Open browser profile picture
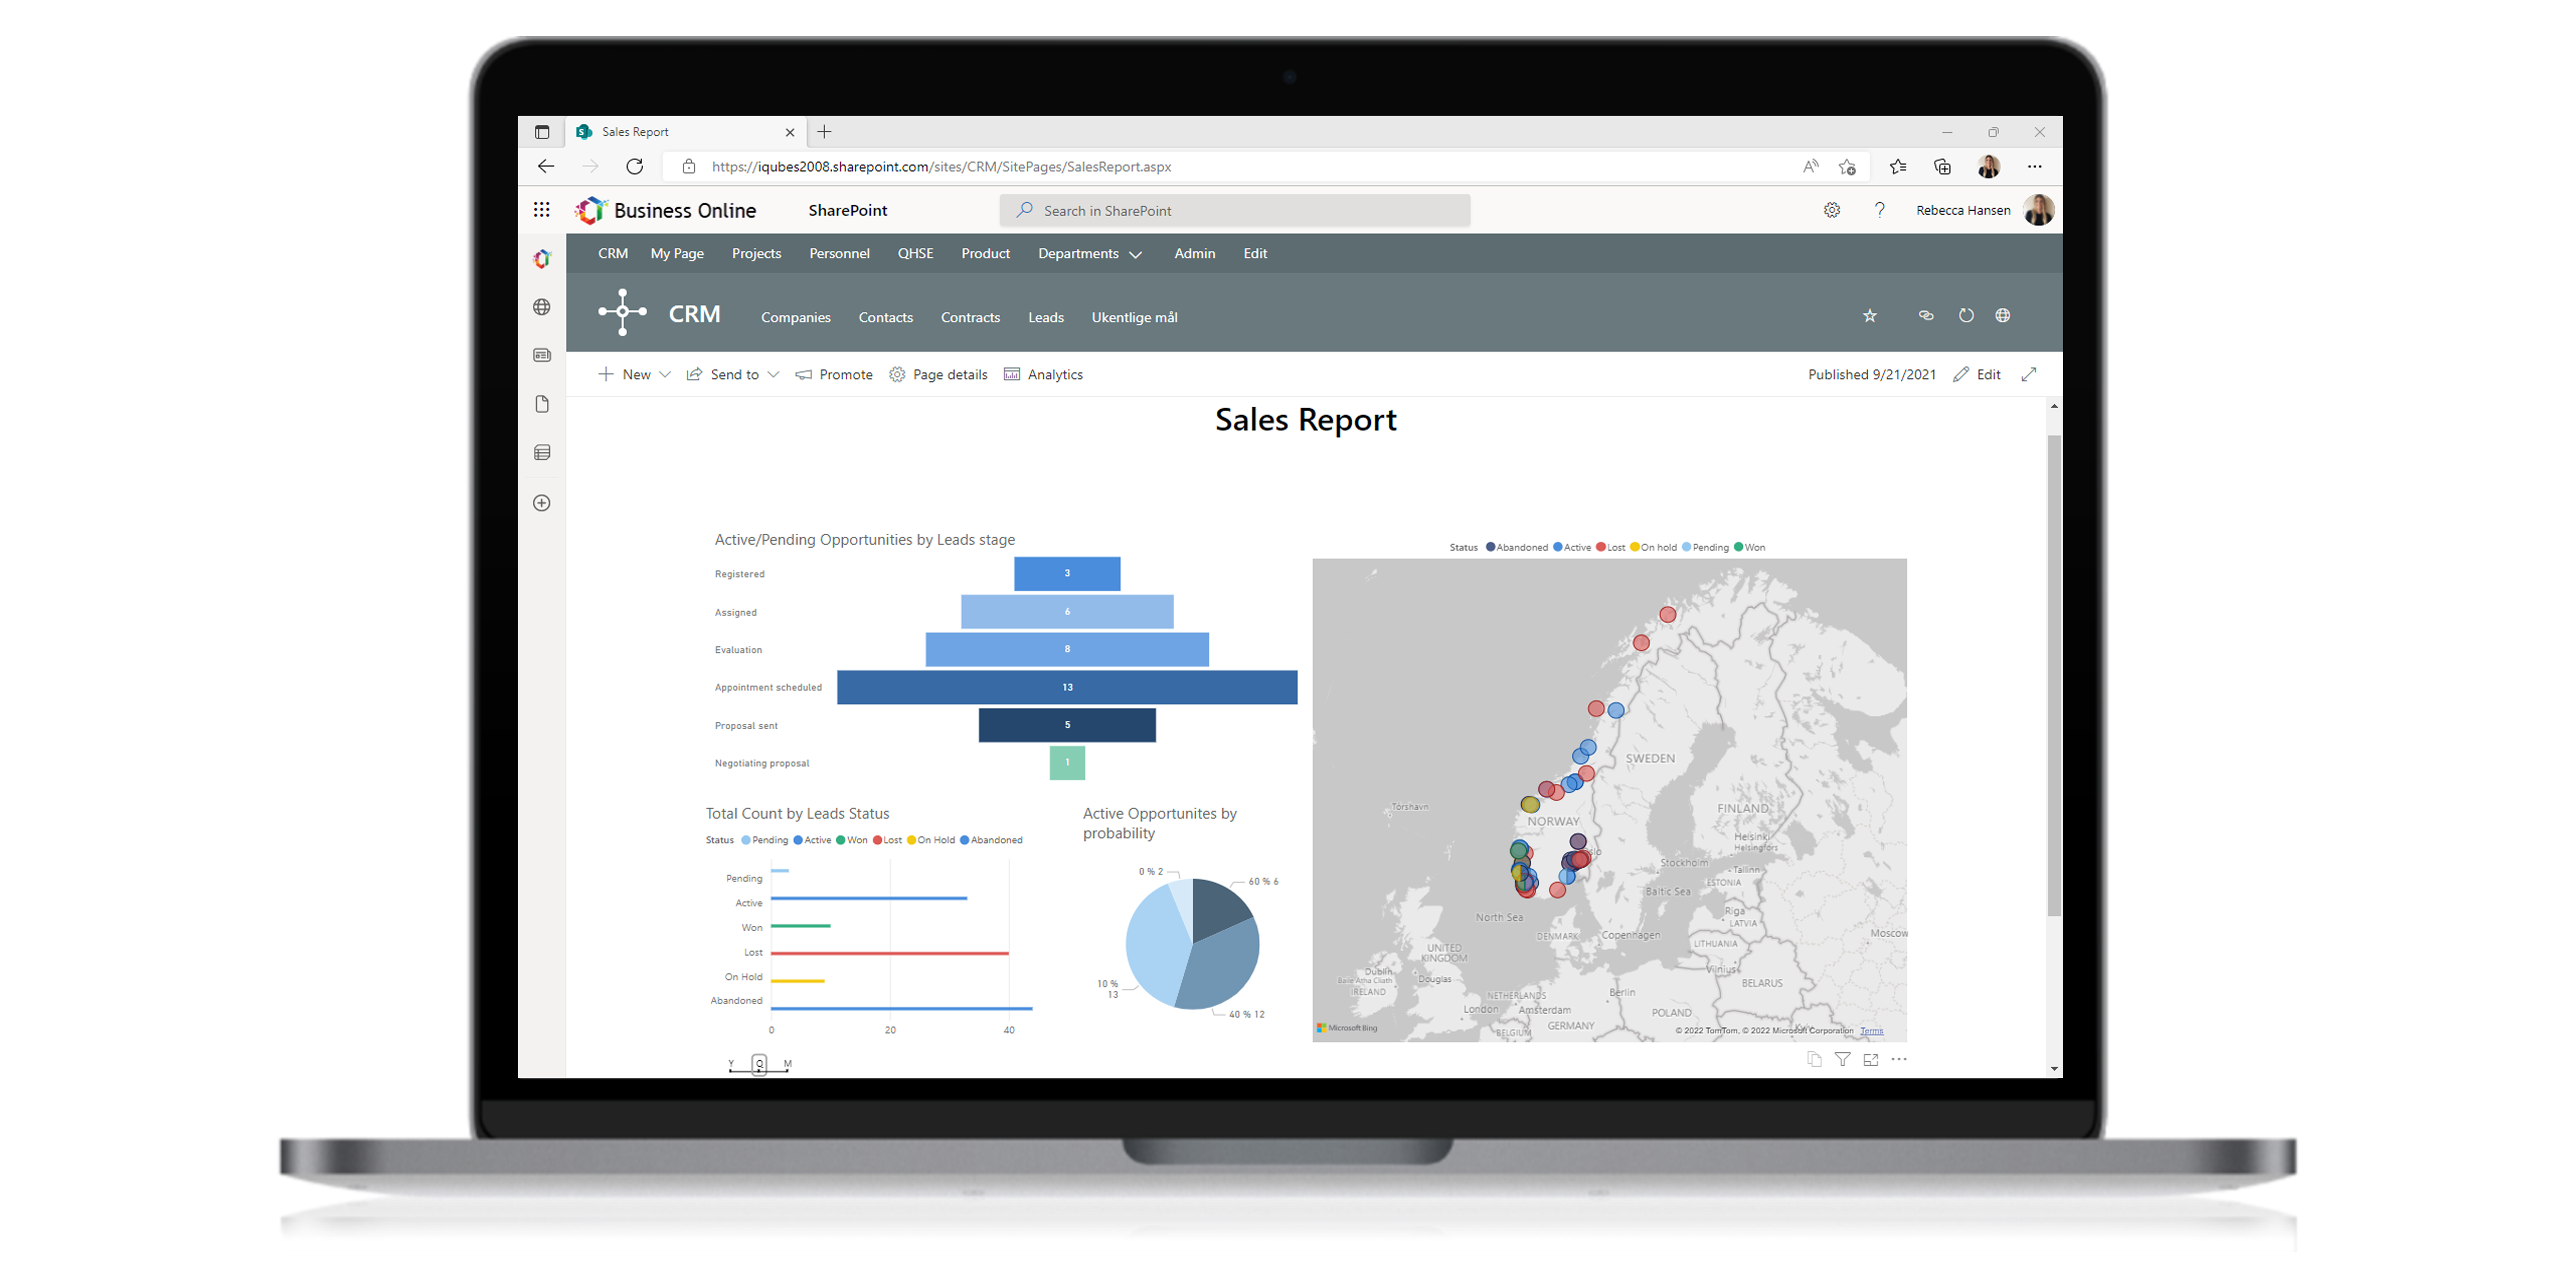 tap(1989, 167)
